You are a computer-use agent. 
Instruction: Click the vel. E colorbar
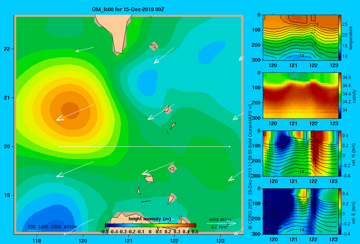[x=340, y=211]
